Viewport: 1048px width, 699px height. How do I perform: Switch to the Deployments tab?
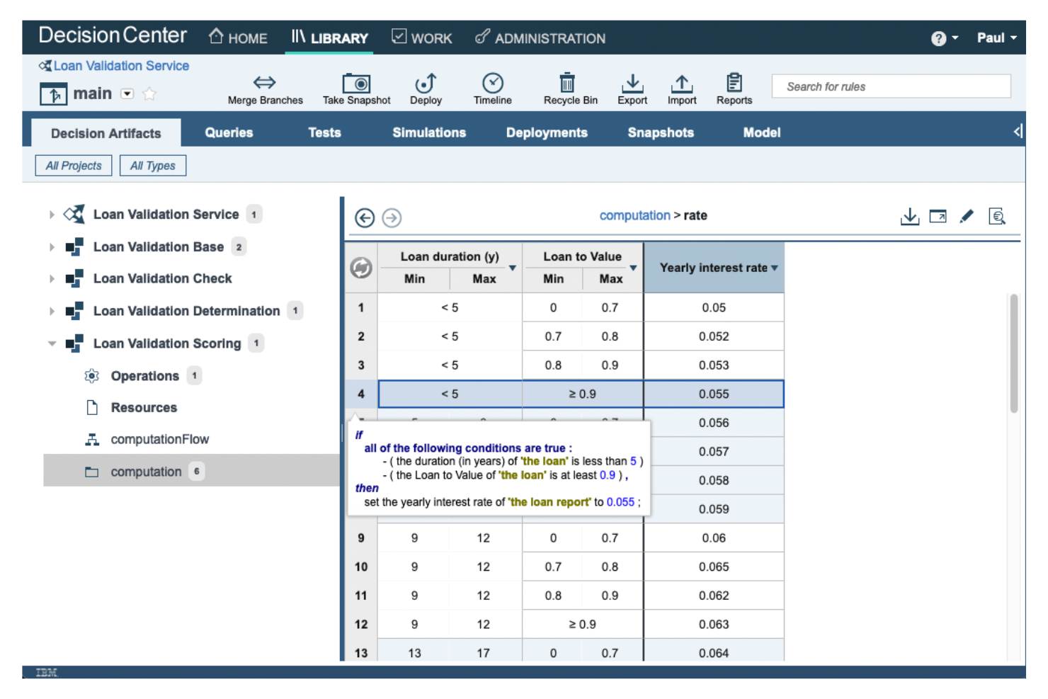click(x=547, y=132)
